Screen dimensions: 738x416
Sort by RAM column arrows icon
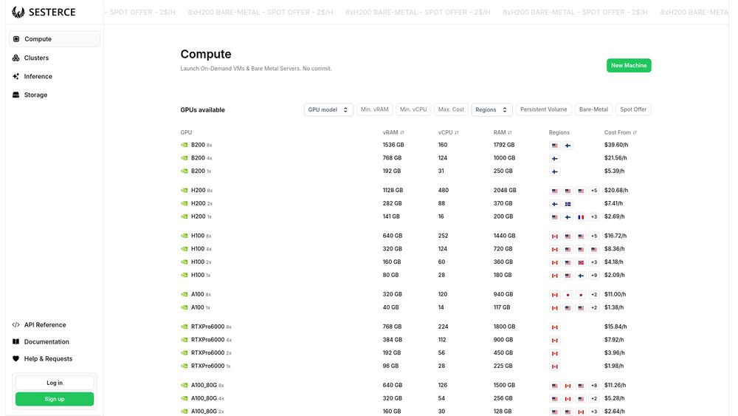point(510,133)
